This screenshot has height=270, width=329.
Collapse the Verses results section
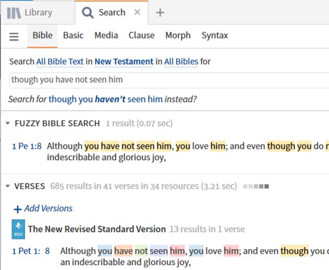pos(8,186)
